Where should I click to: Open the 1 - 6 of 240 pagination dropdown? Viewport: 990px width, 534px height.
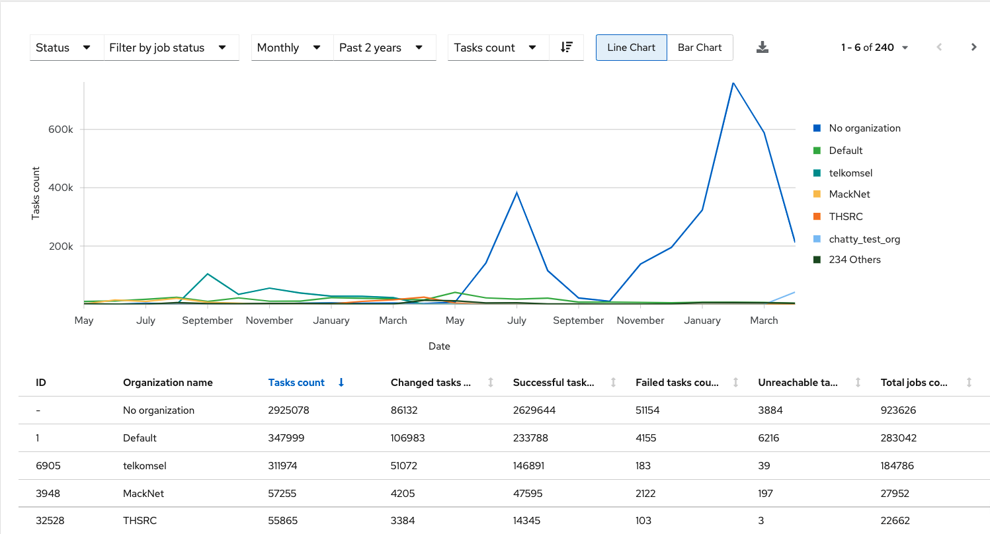pyautogui.click(x=874, y=48)
